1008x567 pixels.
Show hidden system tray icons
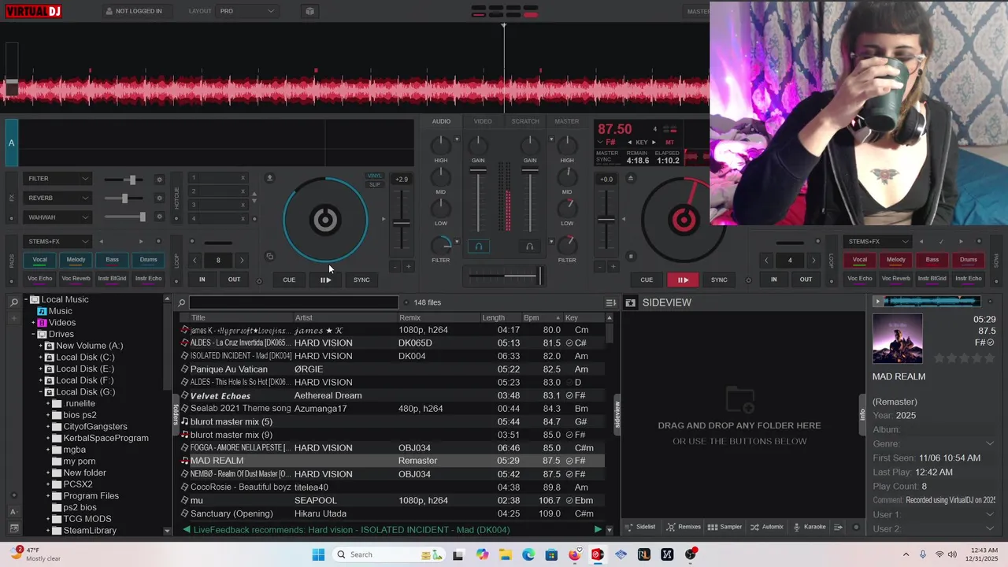906,554
